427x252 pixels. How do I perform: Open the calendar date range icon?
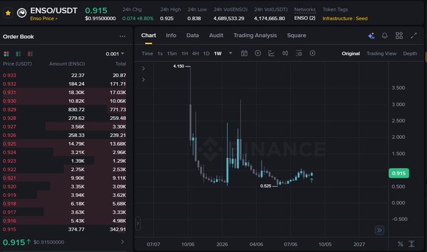tap(244, 53)
